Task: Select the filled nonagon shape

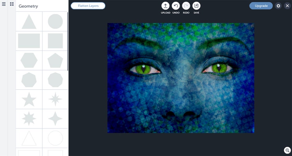Action: [x=55, y=80]
